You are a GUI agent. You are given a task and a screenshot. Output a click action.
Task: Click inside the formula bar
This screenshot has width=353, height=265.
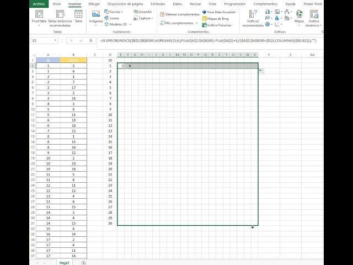[221, 41]
